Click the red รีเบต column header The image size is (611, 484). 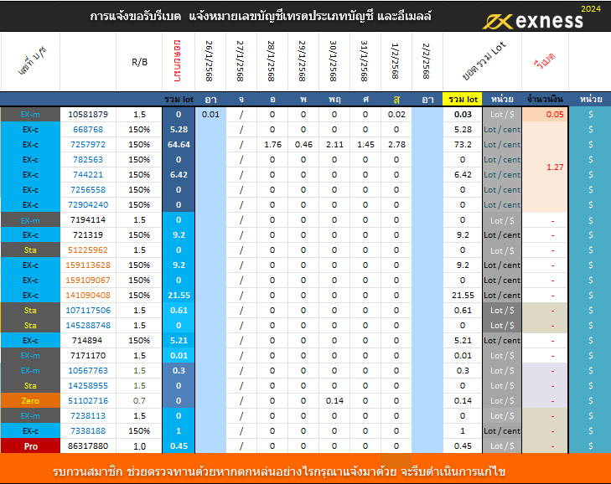pyautogui.click(x=545, y=60)
